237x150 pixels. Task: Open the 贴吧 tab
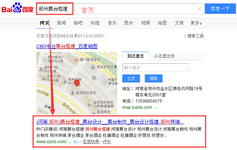tap(78, 23)
